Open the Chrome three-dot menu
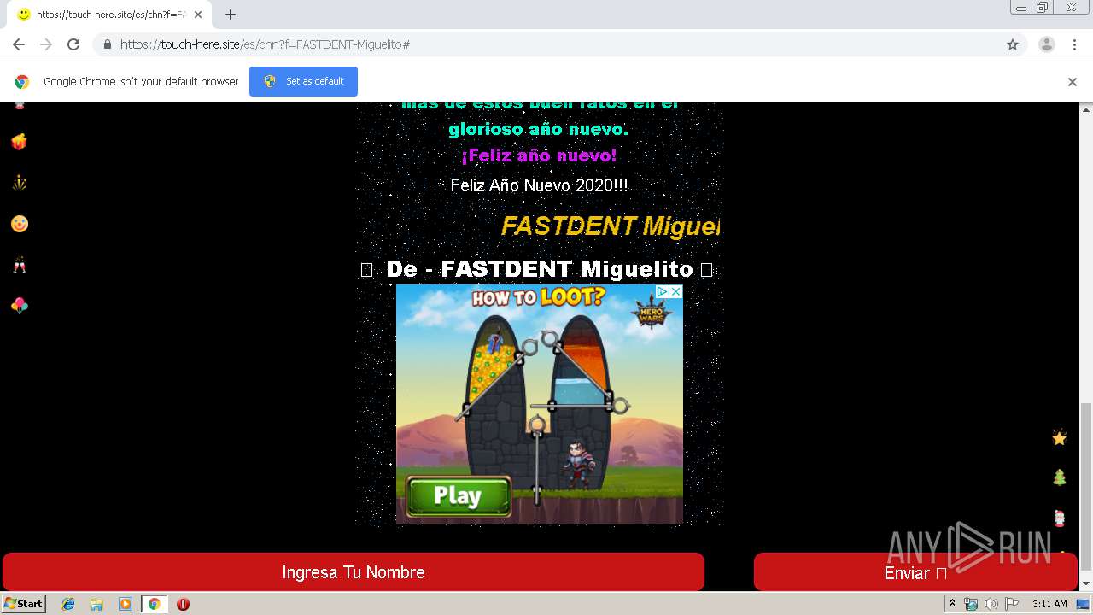The width and height of the screenshot is (1093, 615). [1075, 44]
